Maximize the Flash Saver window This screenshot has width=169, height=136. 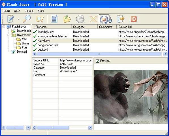tap(159, 5)
